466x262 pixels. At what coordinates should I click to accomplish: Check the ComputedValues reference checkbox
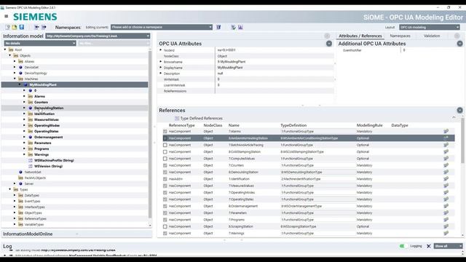coord(165,159)
